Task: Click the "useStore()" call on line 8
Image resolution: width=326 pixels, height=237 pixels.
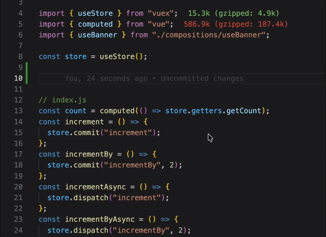Action: (121, 57)
